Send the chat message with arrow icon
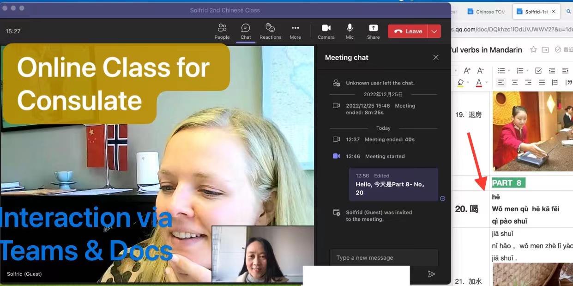573x286 pixels. click(431, 274)
